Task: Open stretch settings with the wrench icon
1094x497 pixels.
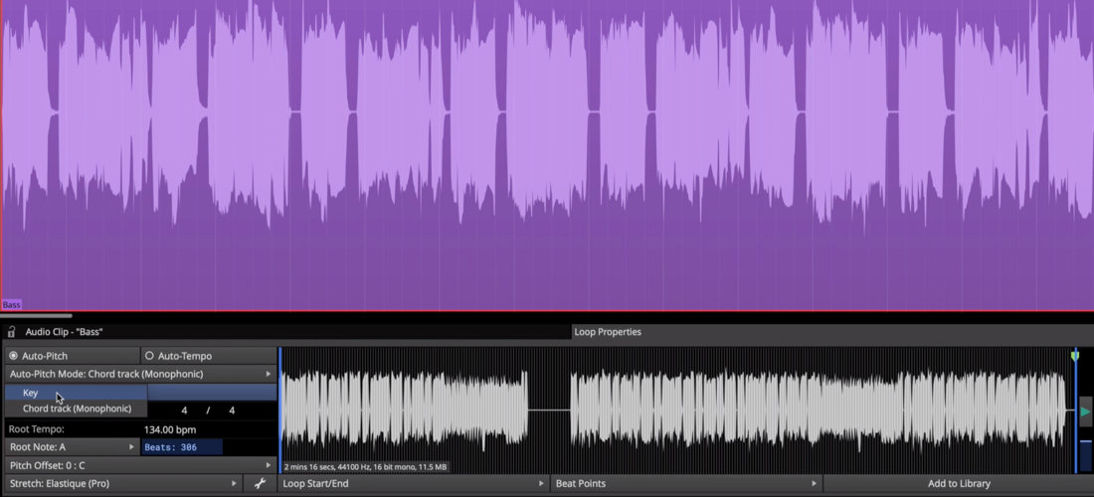Action: [261, 483]
